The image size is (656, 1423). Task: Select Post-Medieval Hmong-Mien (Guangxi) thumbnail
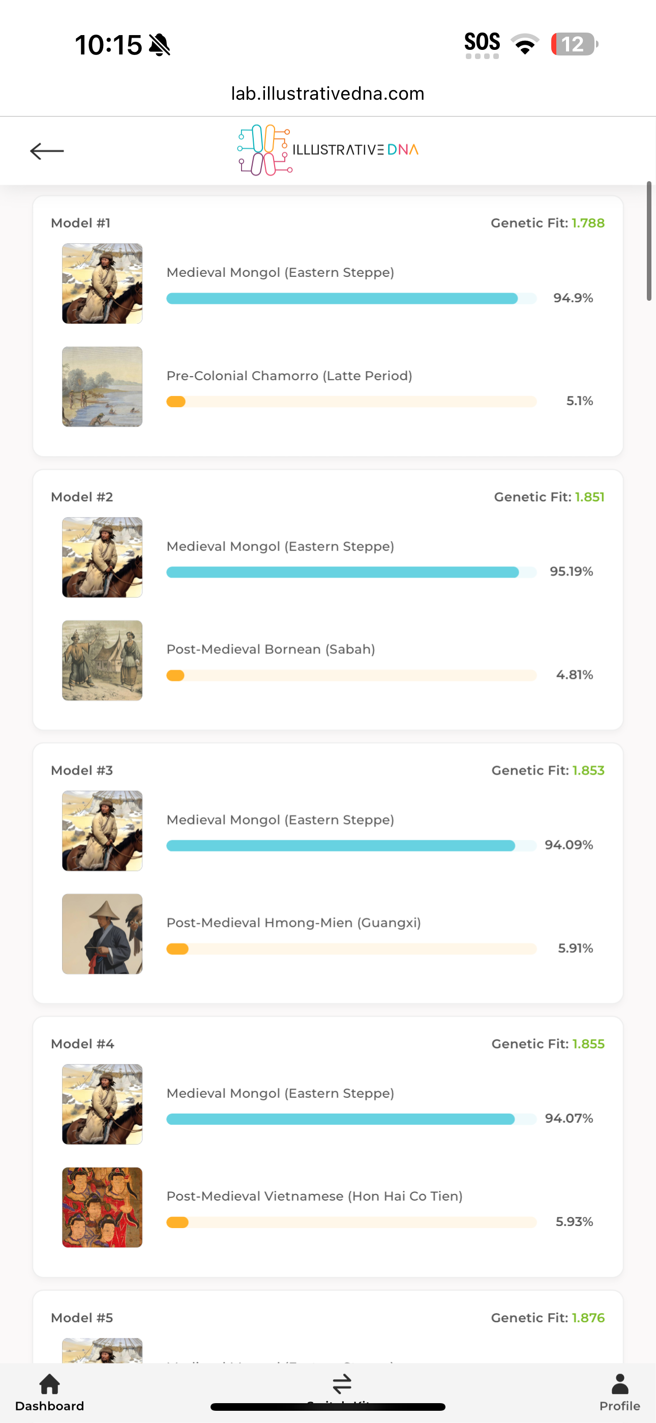tap(102, 933)
